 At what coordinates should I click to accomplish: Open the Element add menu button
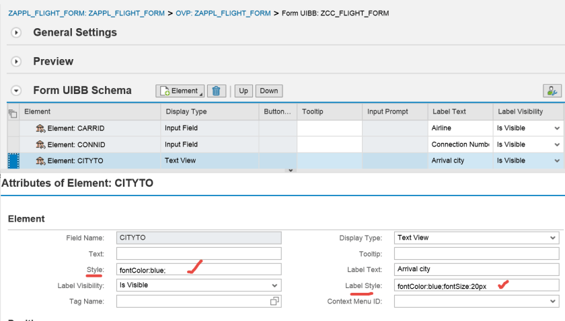pos(180,91)
